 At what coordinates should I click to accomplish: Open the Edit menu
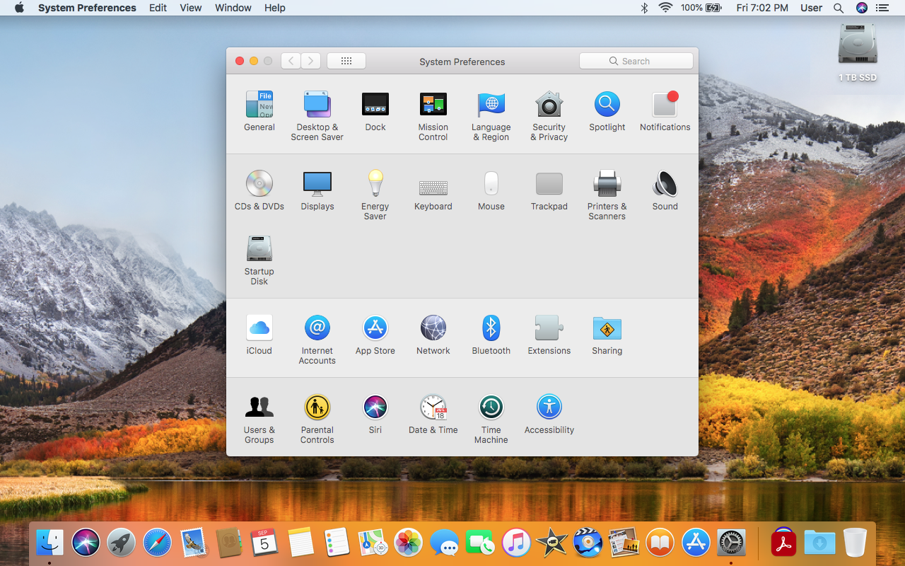pos(158,8)
